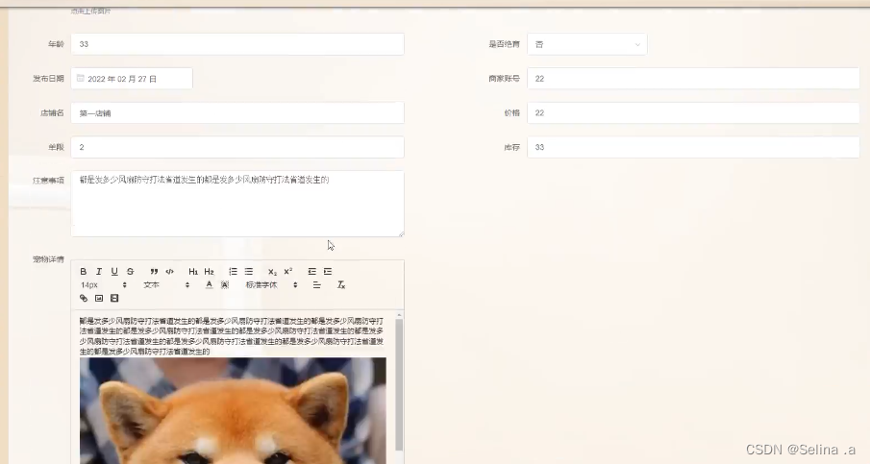Apply superscript formatting
This screenshot has height=464, width=870.
tap(288, 272)
